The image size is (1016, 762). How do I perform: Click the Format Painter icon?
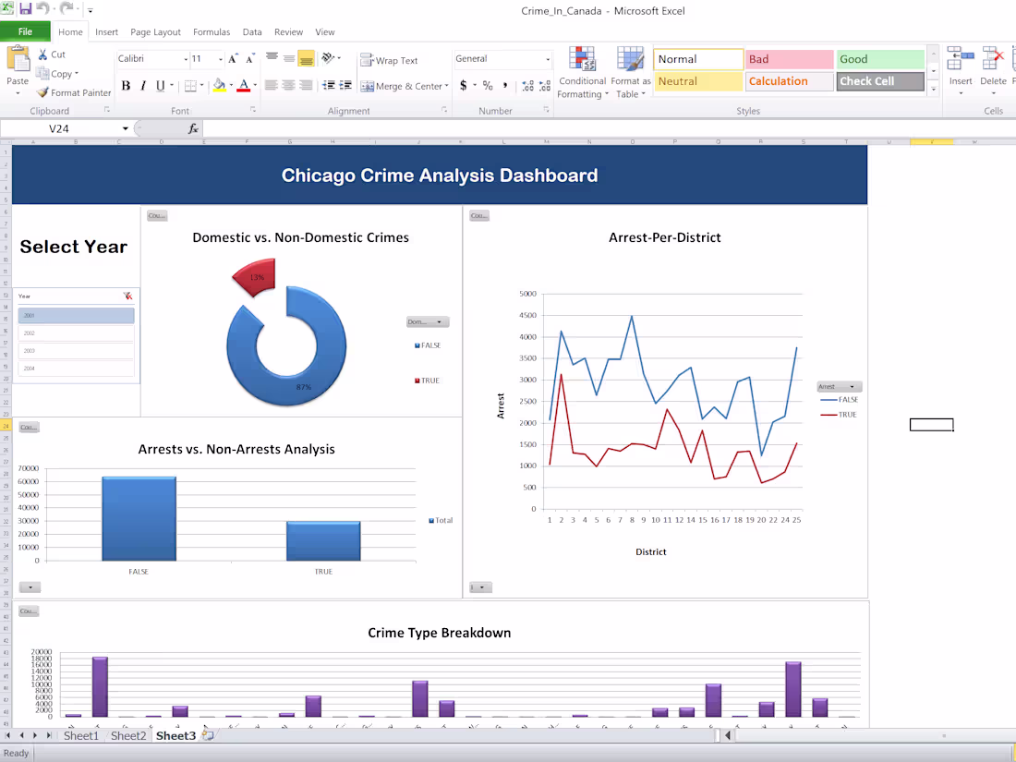(42, 92)
